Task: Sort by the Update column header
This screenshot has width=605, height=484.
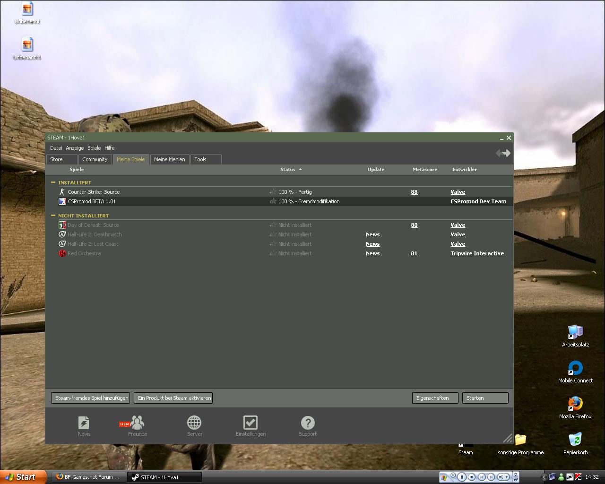Action: point(376,169)
